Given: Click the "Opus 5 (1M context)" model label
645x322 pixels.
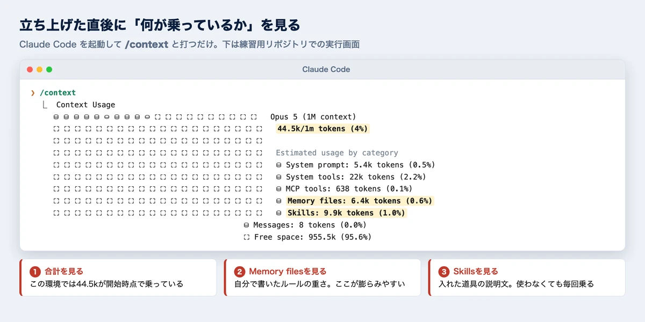Looking at the screenshot, I should coord(313,117).
